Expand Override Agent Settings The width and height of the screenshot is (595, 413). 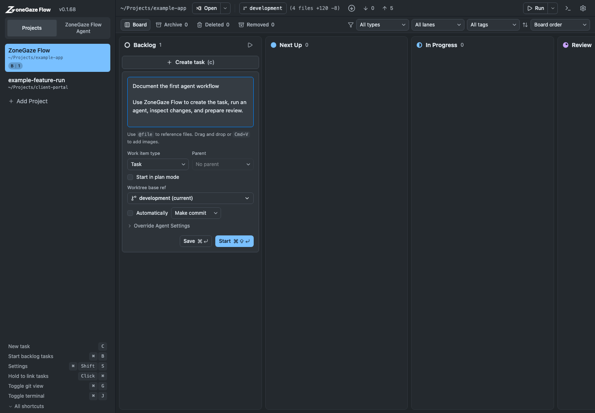click(x=159, y=226)
